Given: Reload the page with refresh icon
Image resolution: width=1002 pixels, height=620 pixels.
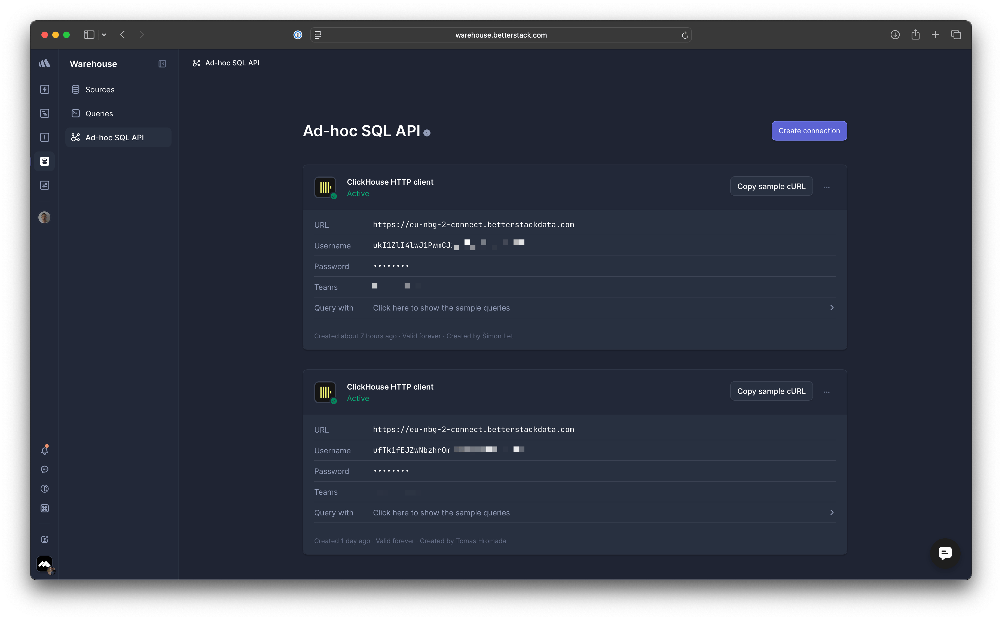Looking at the screenshot, I should coord(685,35).
